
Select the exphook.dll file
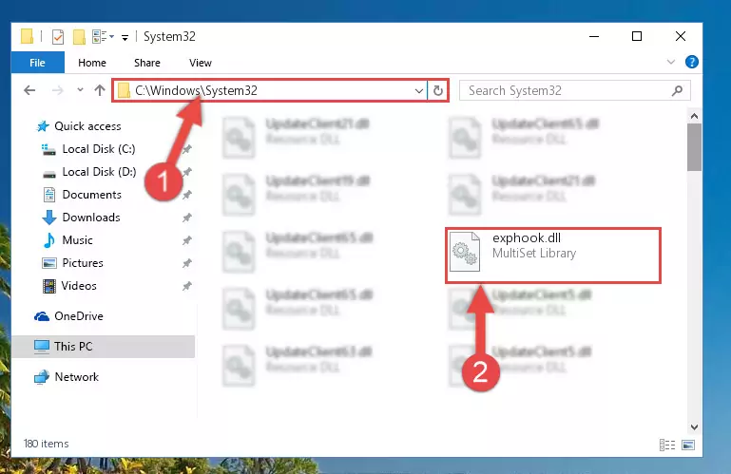point(553,255)
